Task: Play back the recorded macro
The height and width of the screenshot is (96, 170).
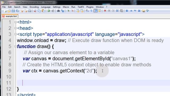Action: click(113, 11)
